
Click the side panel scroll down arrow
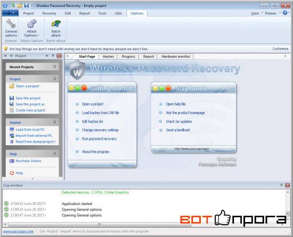click(x=32, y=179)
